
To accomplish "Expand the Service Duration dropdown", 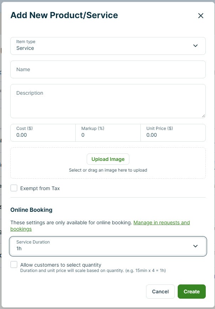I will point(108,246).
